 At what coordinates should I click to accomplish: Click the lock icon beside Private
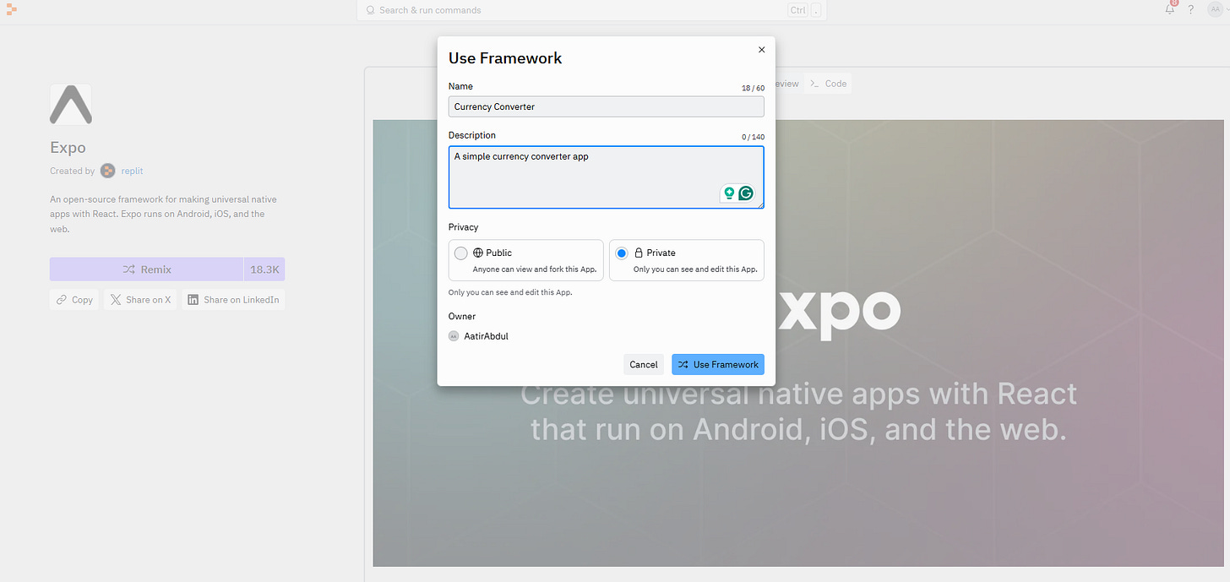[x=639, y=253]
